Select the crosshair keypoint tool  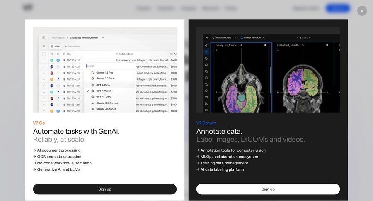[206, 91]
